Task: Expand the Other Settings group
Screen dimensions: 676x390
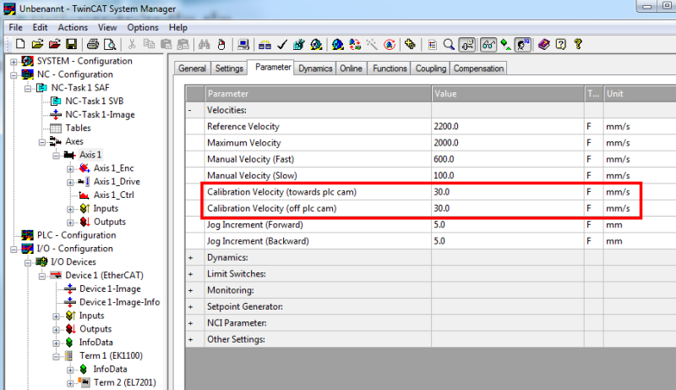Action: pyautogui.click(x=191, y=339)
